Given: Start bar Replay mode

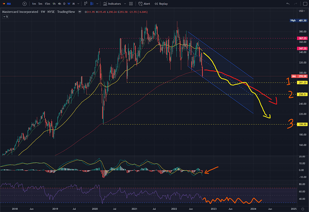Looking at the screenshot, I should [161, 4].
